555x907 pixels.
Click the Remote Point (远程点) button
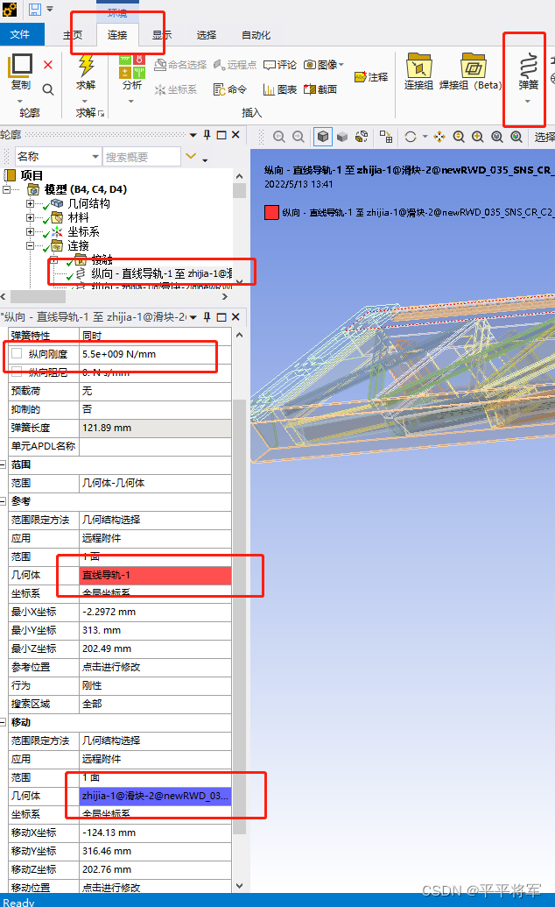click(x=235, y=65)
